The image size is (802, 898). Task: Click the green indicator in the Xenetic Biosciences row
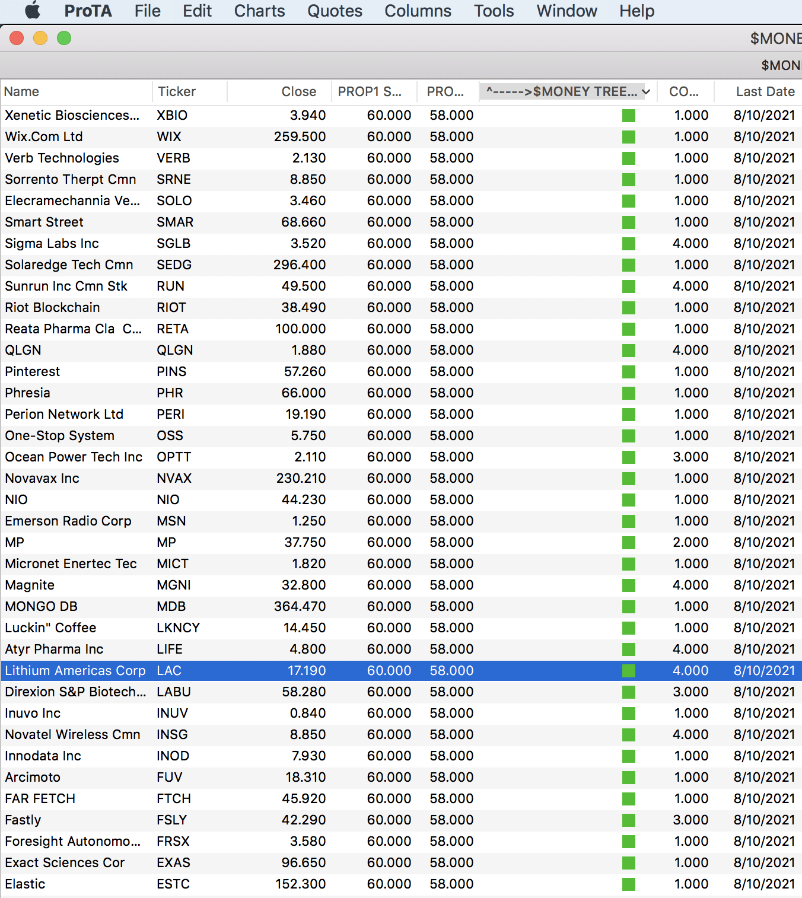[629, 116]
